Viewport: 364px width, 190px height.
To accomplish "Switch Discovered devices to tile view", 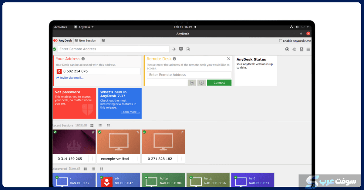I will pos(85,169).
